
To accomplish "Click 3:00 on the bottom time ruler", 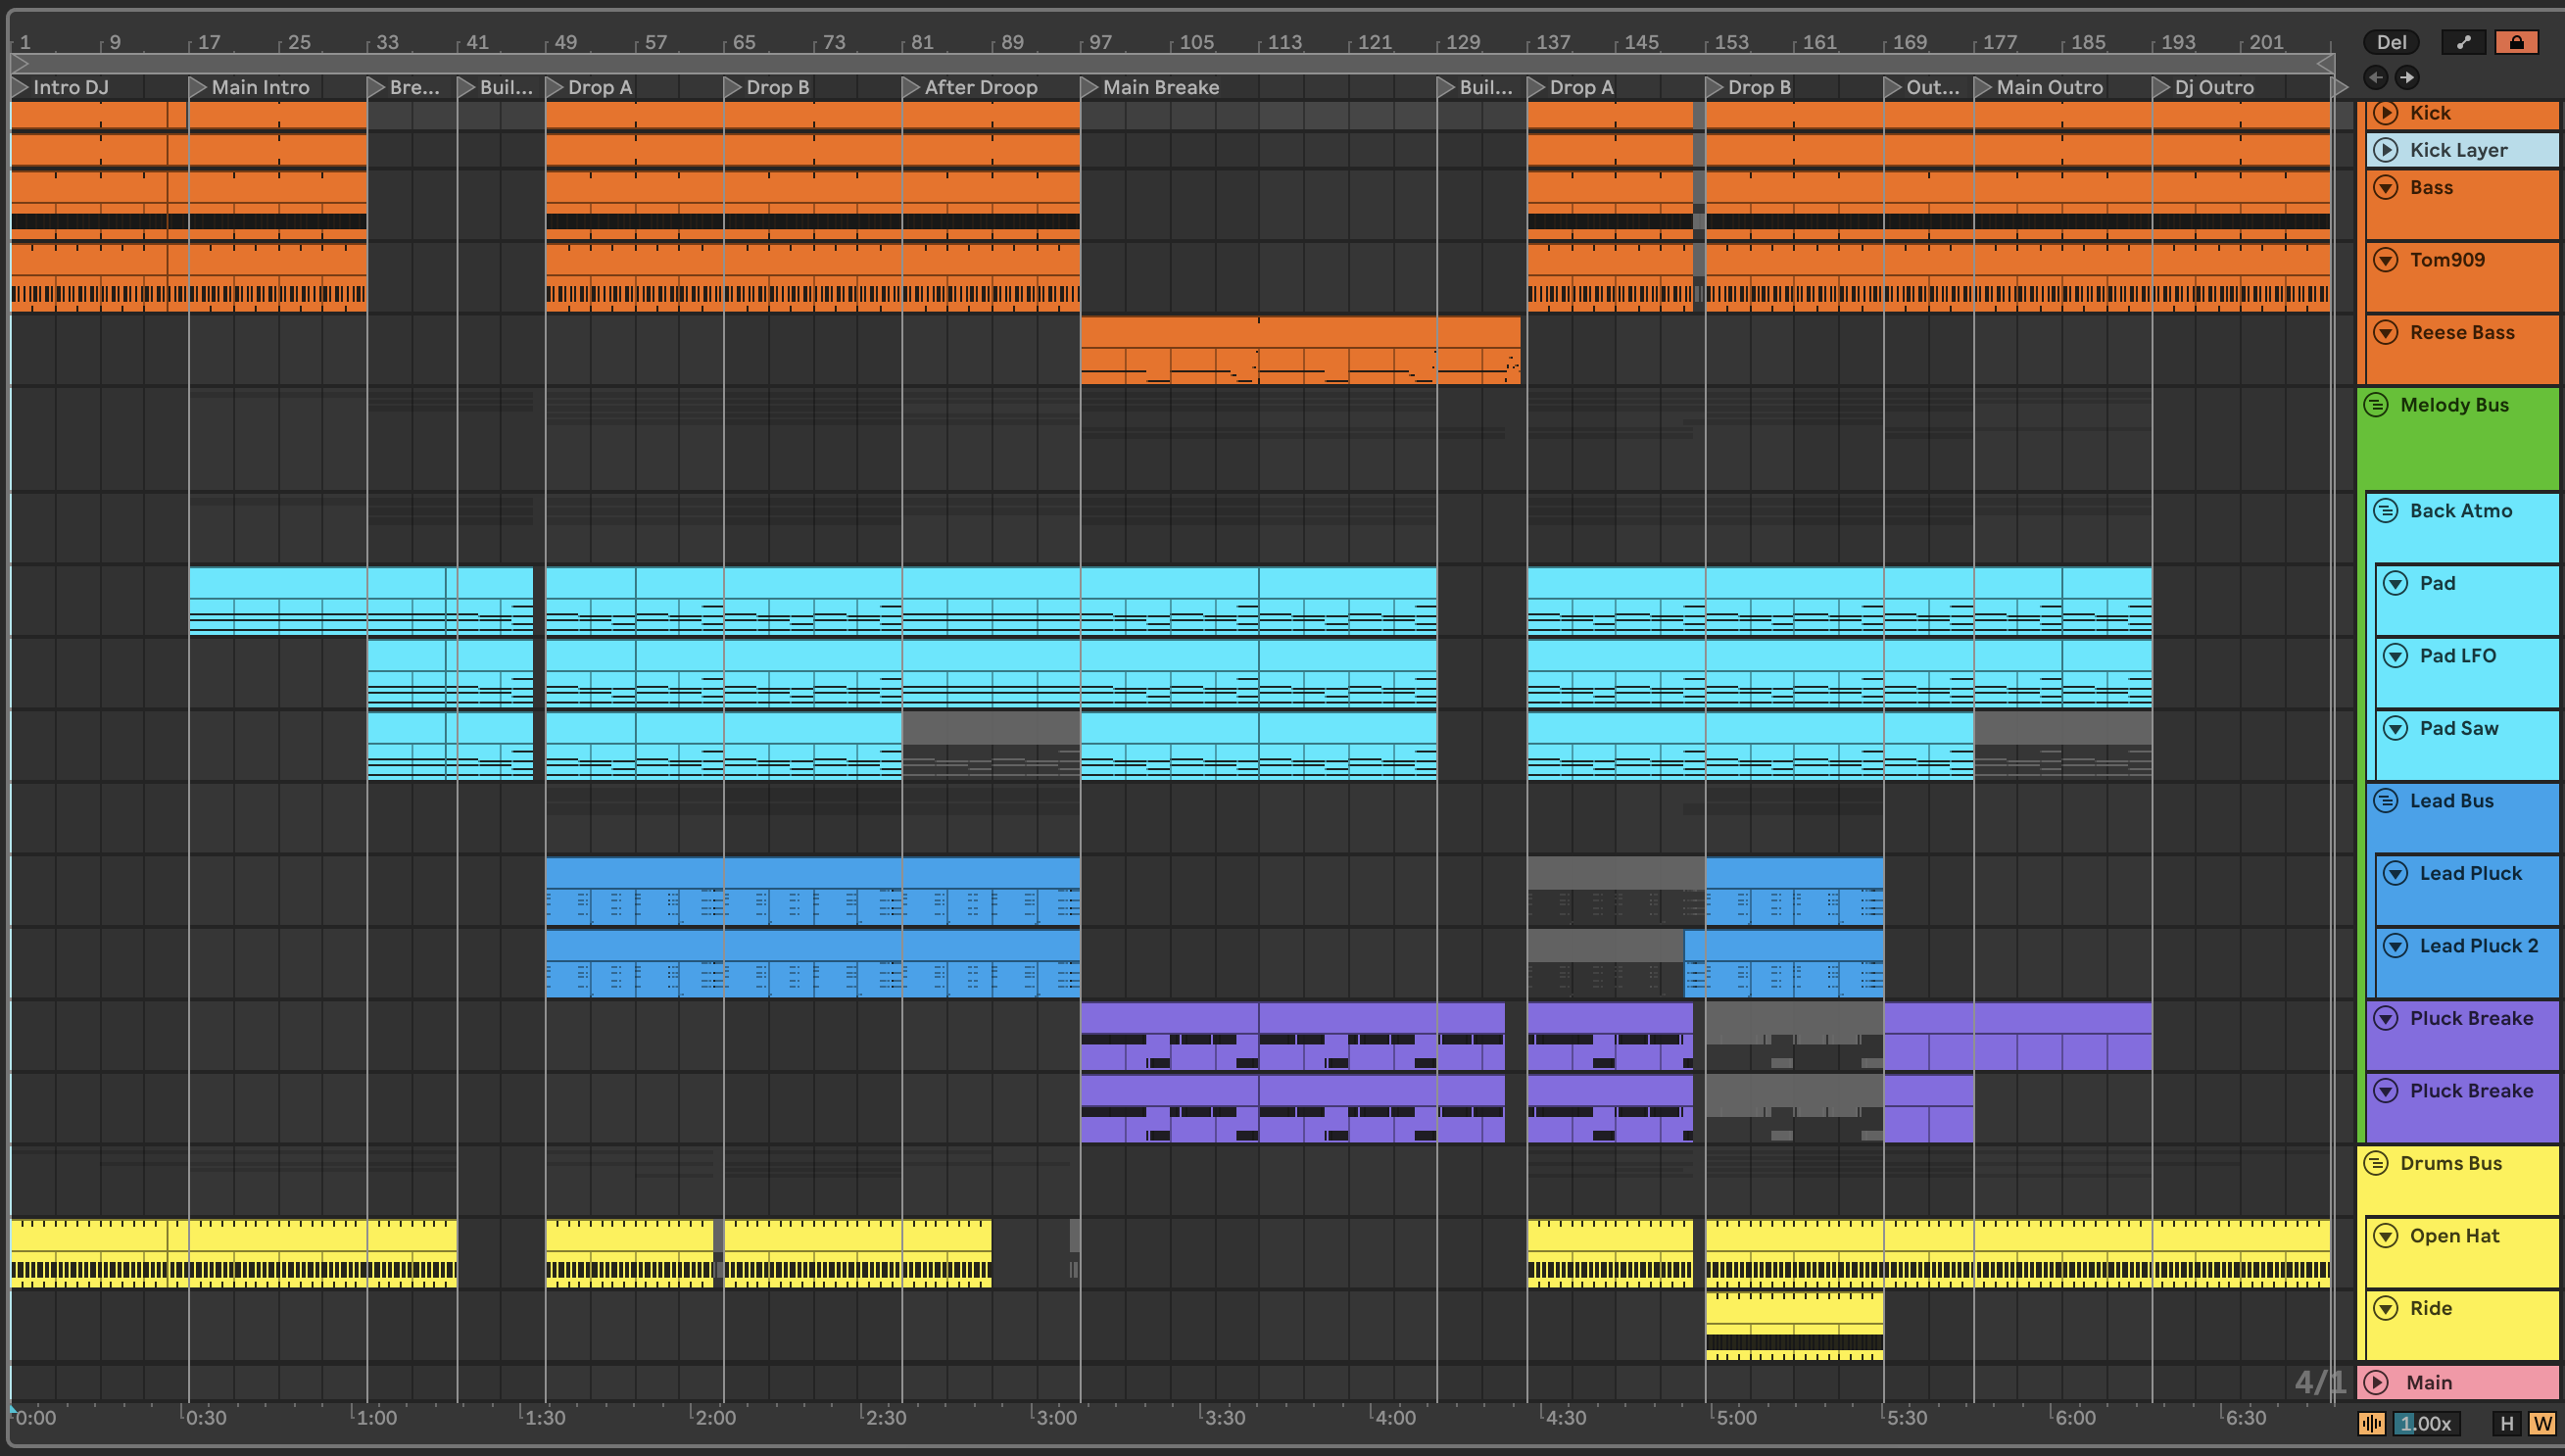I will (1055, 1417).
